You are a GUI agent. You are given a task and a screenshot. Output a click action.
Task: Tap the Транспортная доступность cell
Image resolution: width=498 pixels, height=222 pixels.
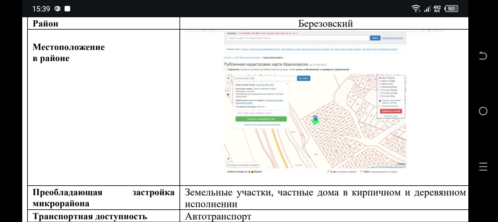pyautogui.click(x=103, y=216)
